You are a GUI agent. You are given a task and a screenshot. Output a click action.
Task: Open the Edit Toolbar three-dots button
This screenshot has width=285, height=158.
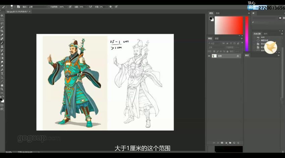tap(2, 93)
